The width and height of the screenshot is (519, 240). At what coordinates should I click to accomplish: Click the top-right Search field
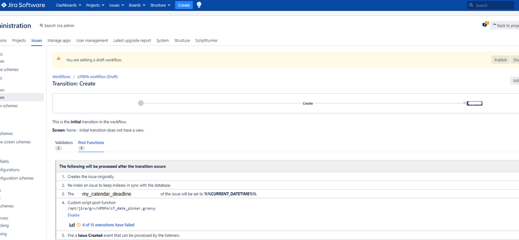coord(490,5)
